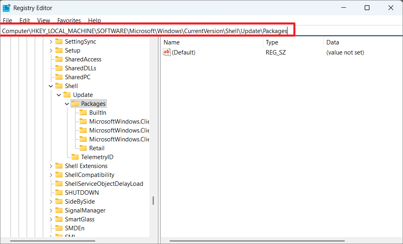
Task: Open the File menu
Action: pos(7,20)
